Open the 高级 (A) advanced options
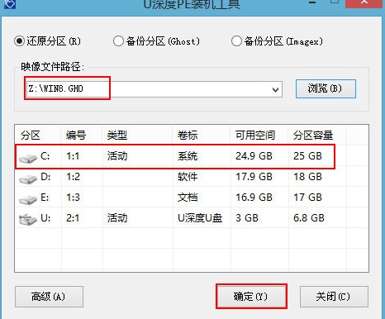This screenshot has width=385, height=319. 49,297
